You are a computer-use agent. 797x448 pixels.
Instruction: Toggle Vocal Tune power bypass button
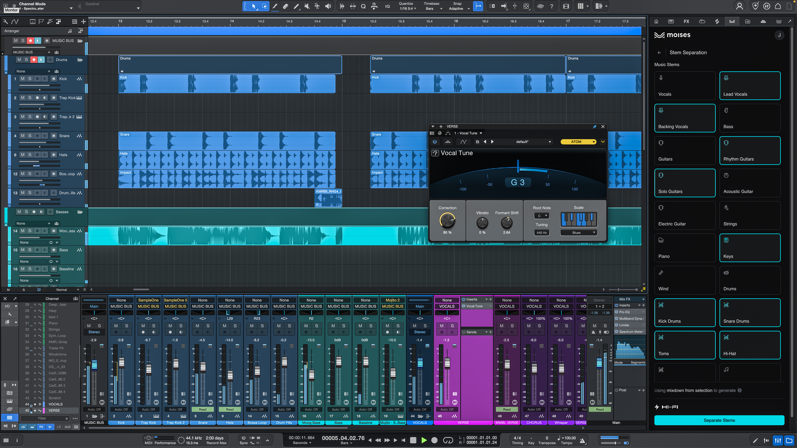click(435, 142)
